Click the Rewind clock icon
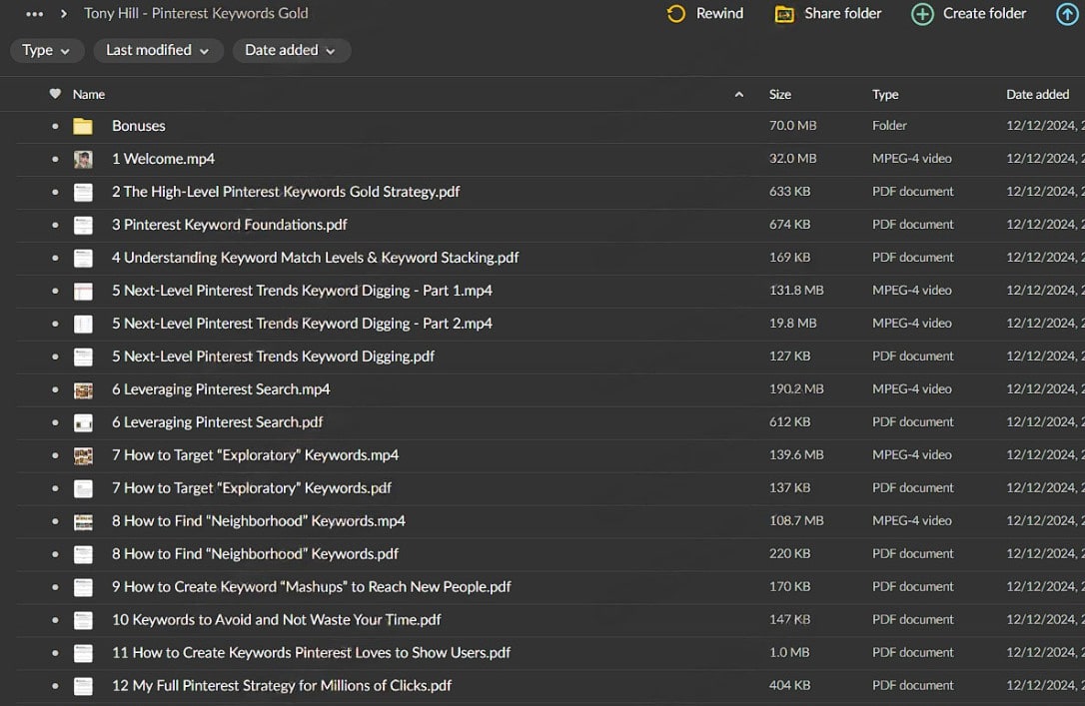The height and width of the screenshot is (706, 1085). click(676, 14)
